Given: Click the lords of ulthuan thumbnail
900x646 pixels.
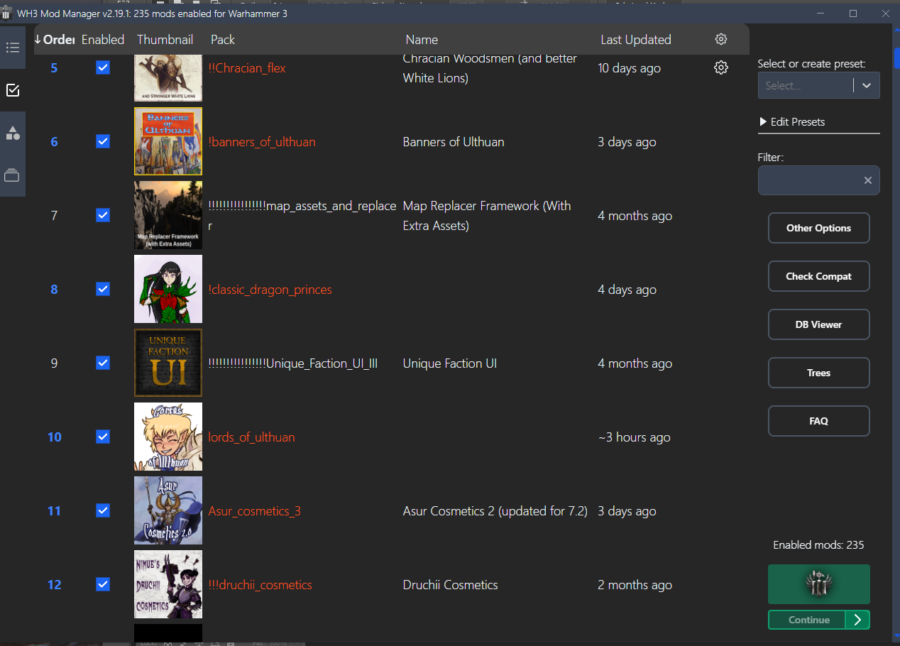Looking at the screenshot, I should [x=168, y=437].
